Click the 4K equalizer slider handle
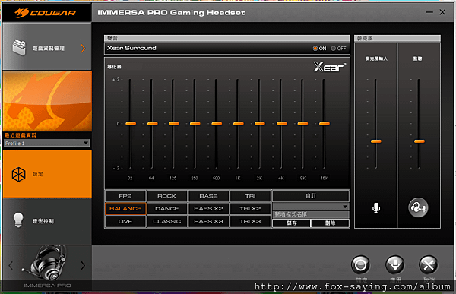Viewport: 456px width, 294px height. click(281, 124)
